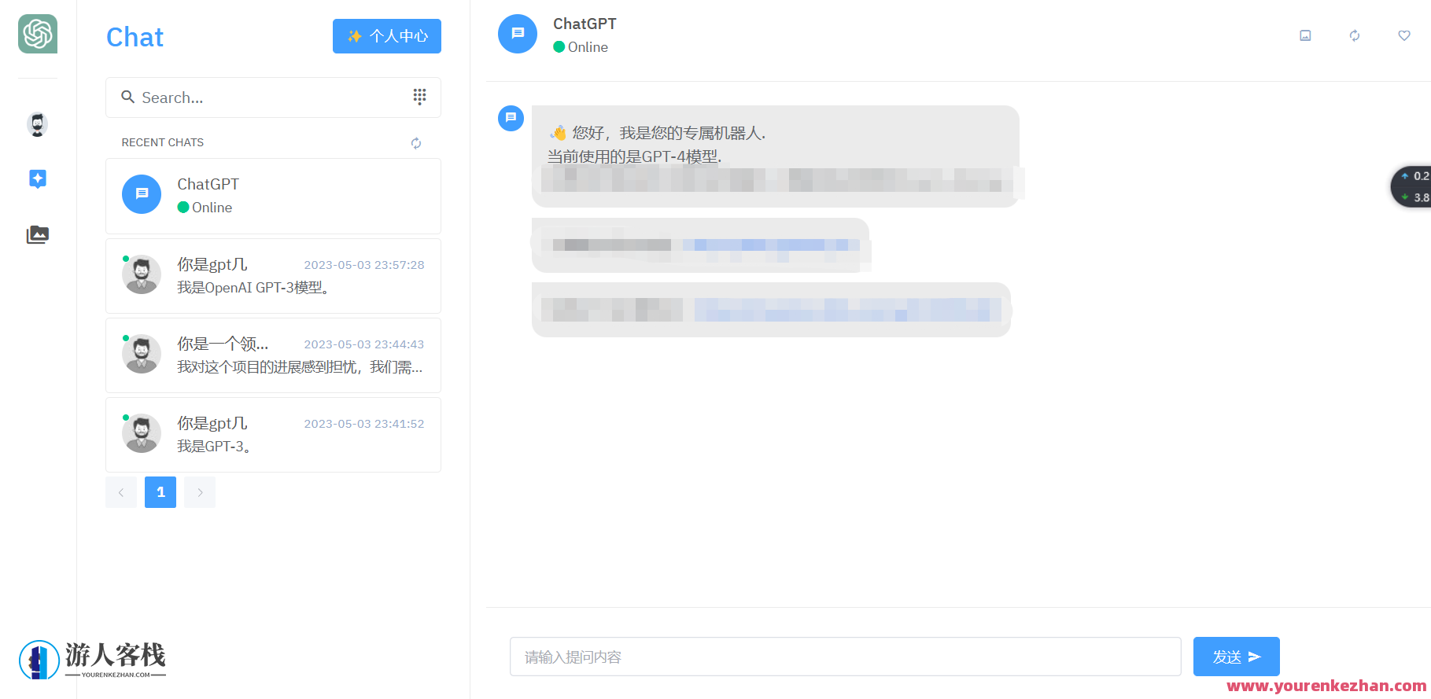Screen dimensions: 1431x699
Task: Click the greeting message 当前使用的是GPT-4模型
Action: click(x=634, y=156)
